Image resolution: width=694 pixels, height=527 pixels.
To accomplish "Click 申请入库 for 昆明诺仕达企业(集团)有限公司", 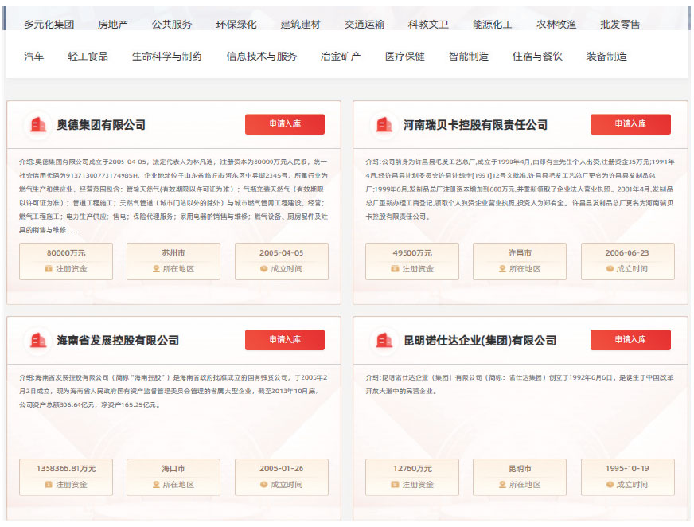I will [x=631, y=338].
